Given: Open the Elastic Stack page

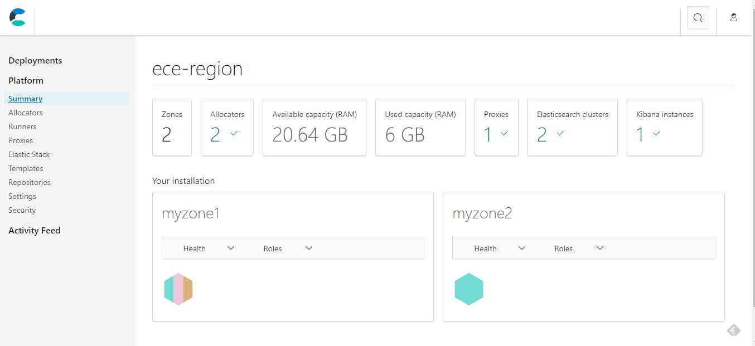Looking at the screenshot, I should pyautogui.click(x=29, y=154).
